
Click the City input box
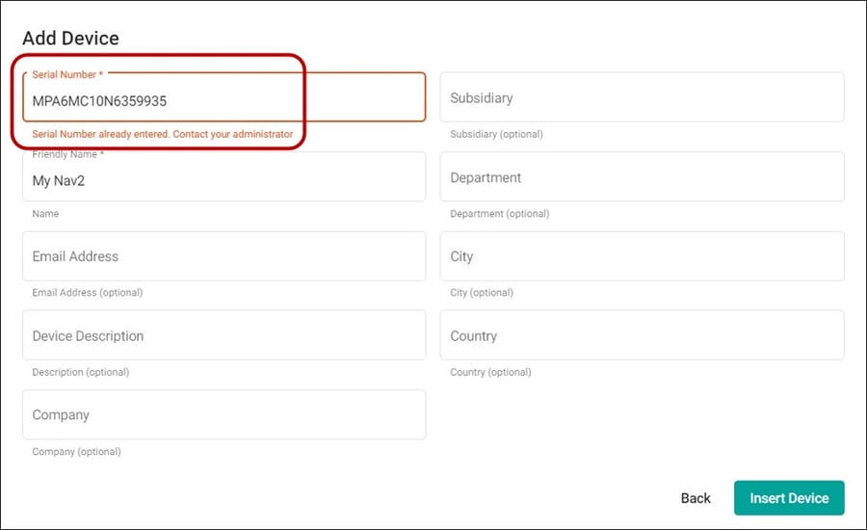tap(642, 256)
